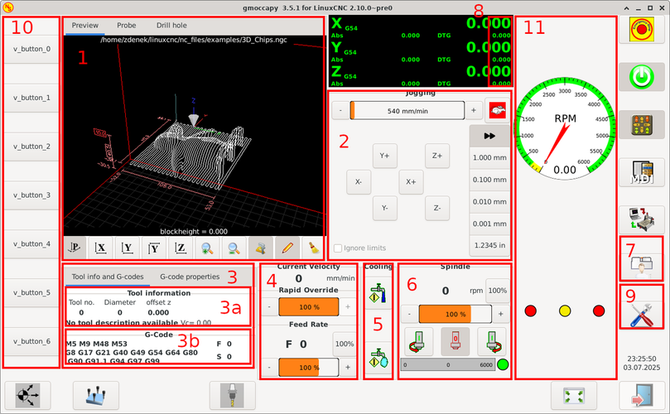Enable the Ignore limits checkbox
Image resolution: width=670 pixels, height=414 pixels.
(x=338, y=248)
